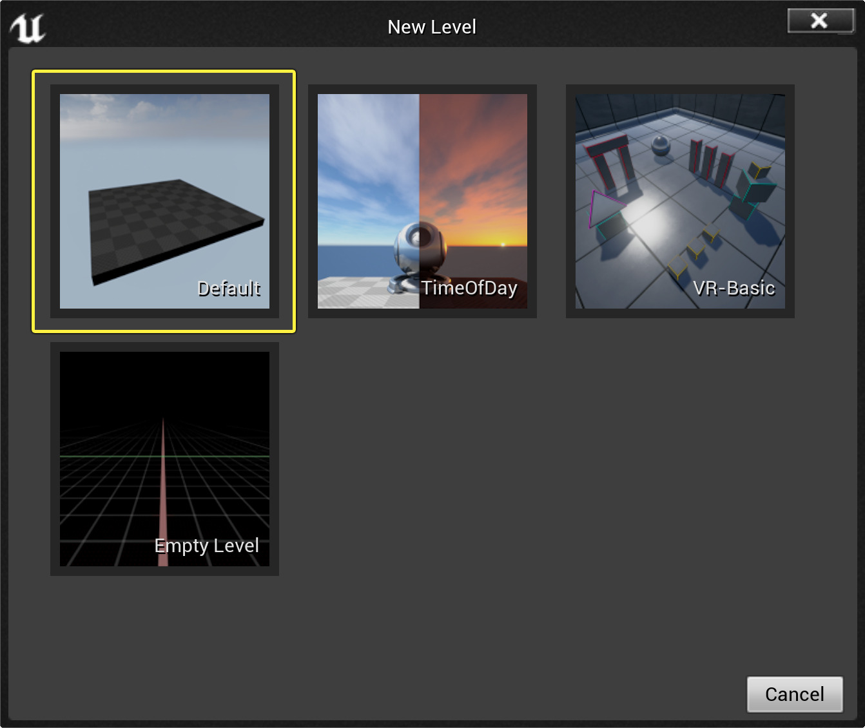The image size is (865, 728).
Task: Select the Default level template
Action: (164, 201)
